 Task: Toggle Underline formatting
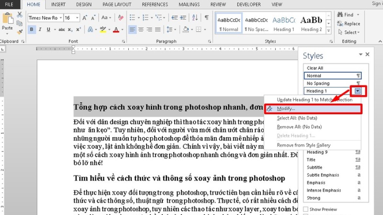(x=48, y=30)
